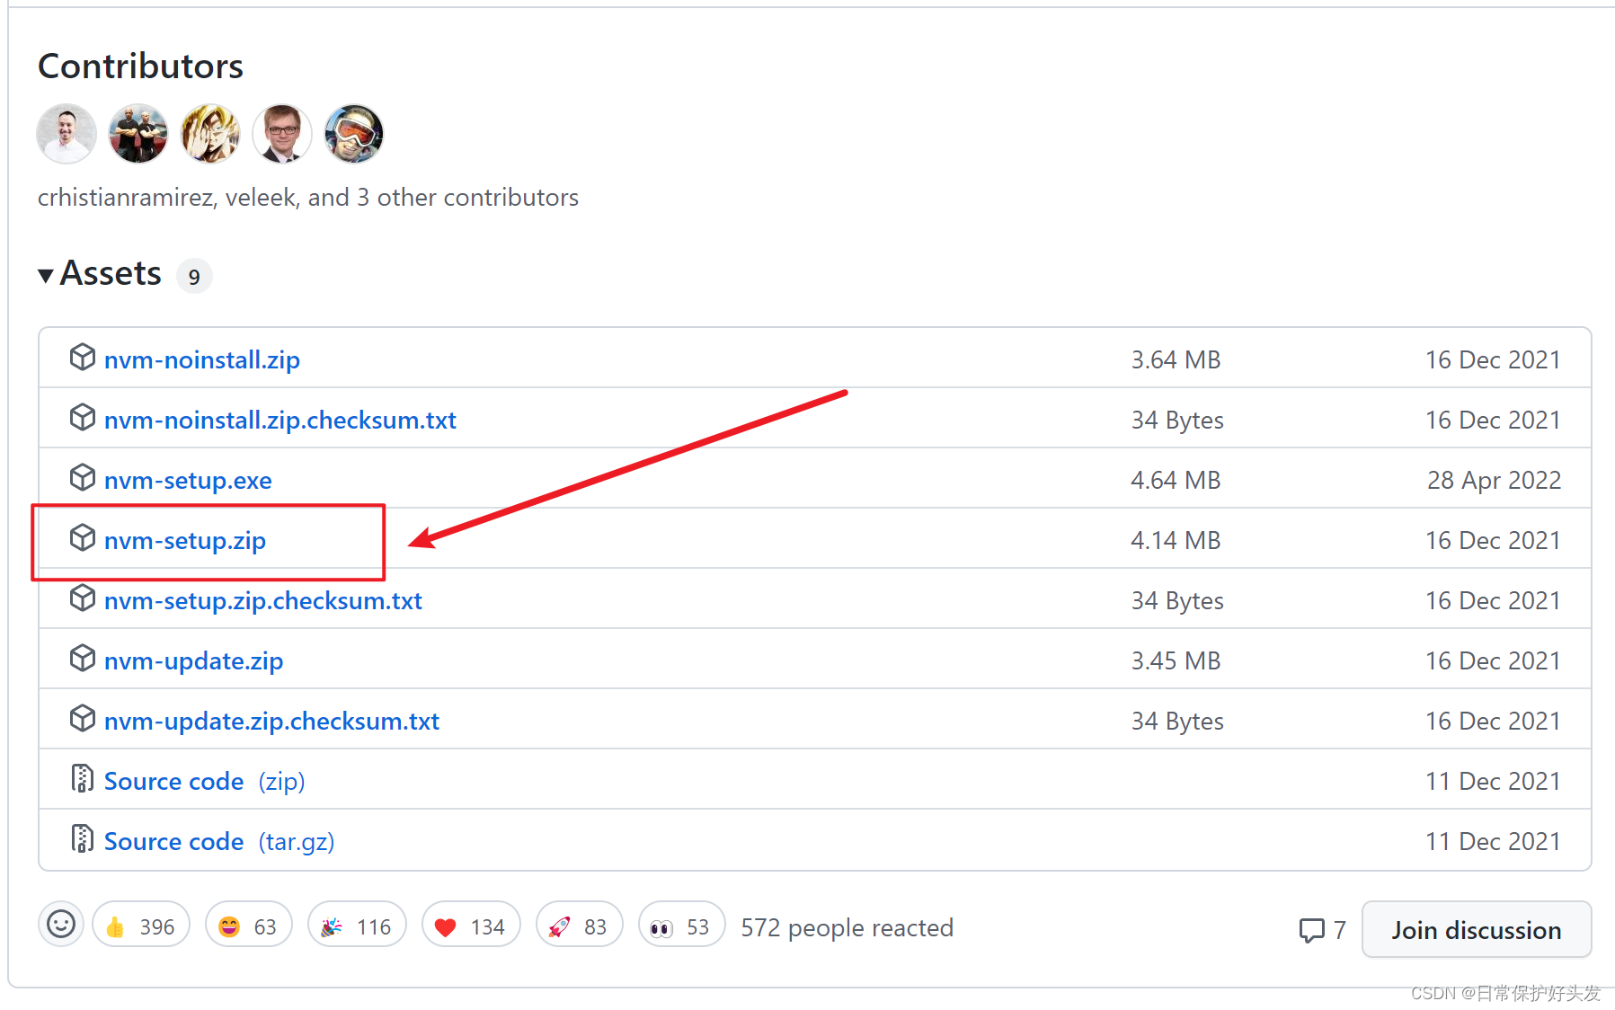This screenshot has height=1010, width=1615.
Task: Click package icon beside nvm-update.zip
Action: click(83, 659)
